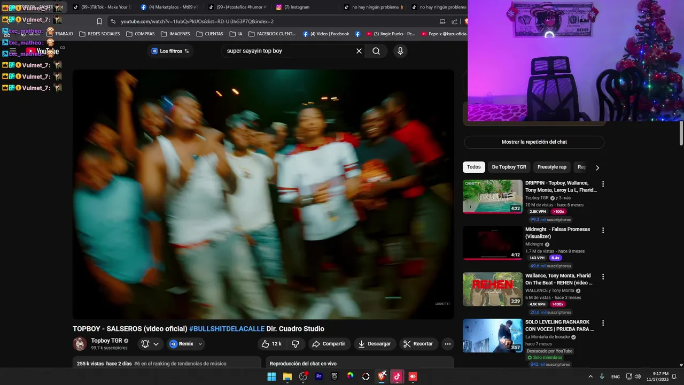The width and height of the screenshot is (684, 385).
Task: Show next chips with the right chevron
Action: click(597, 167)
